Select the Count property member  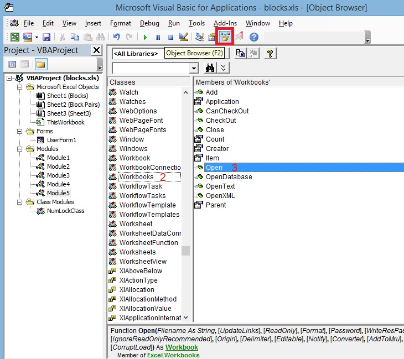tap(215, 139)
